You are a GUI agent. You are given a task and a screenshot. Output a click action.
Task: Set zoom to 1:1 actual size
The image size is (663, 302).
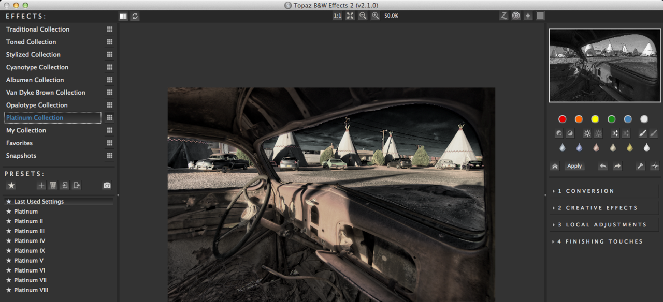(x=337, y=16)
